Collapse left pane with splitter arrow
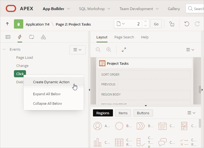204x148 pixels. point(89,90)
